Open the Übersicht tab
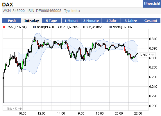Image resolution: width=161 pixels, height=116 pixels. point(152,4)
